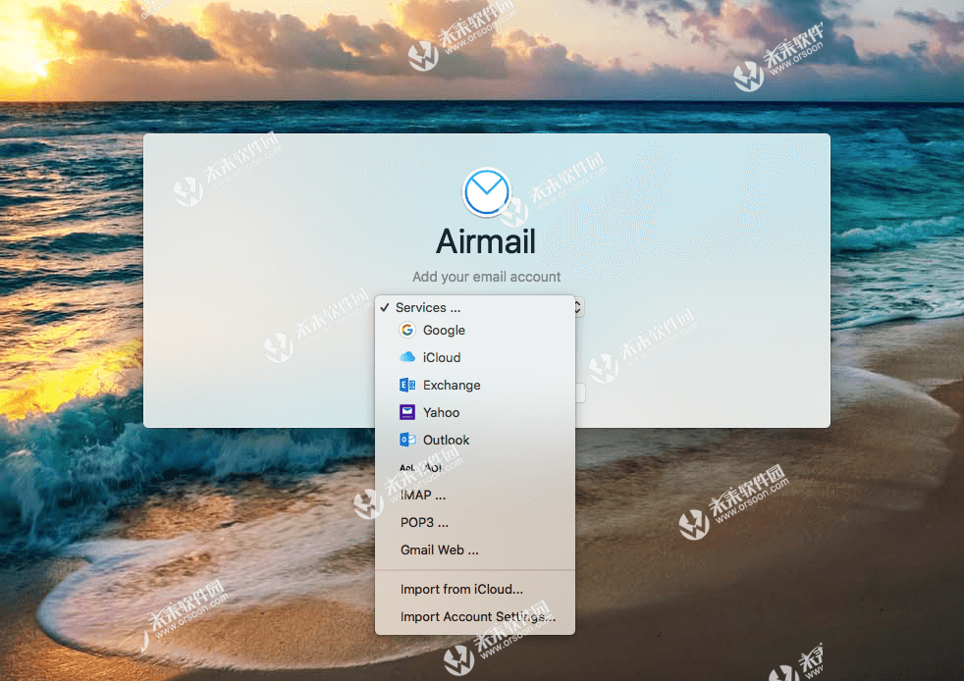Choose Gmail Web ... entry
Image resolution: width=964 pixels, height=681 pixels.
pyautogui.click(x=474, y=550)
